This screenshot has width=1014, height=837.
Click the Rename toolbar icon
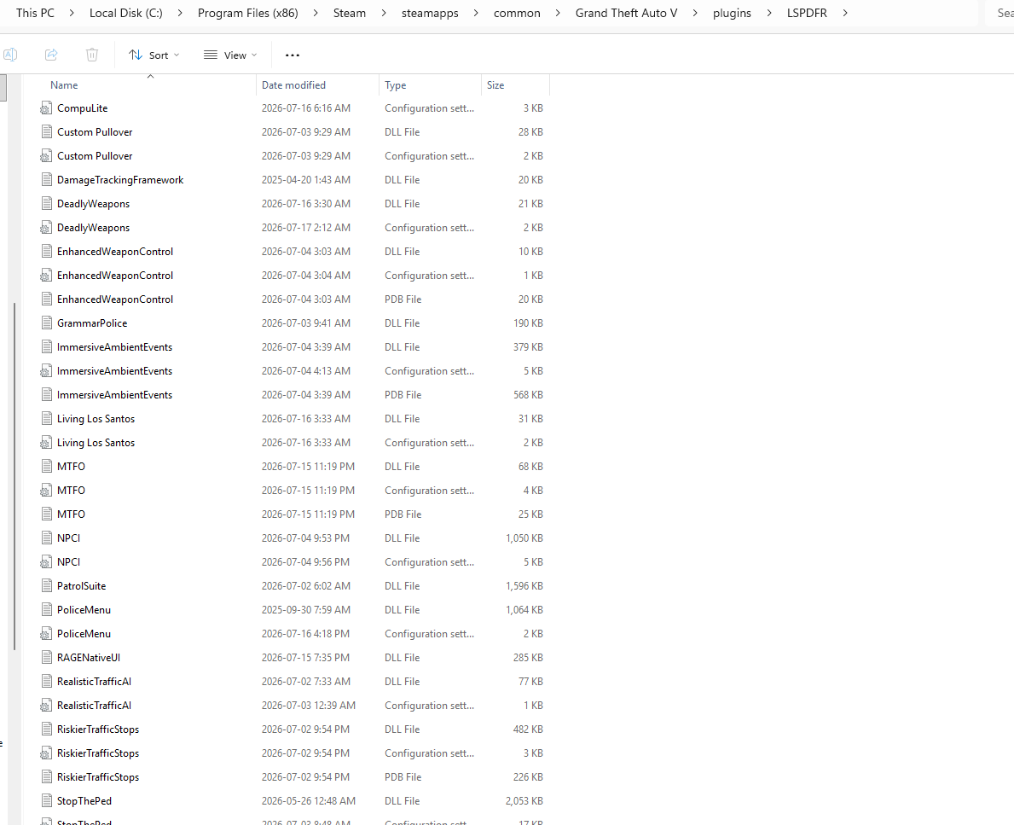click(10, 55)
